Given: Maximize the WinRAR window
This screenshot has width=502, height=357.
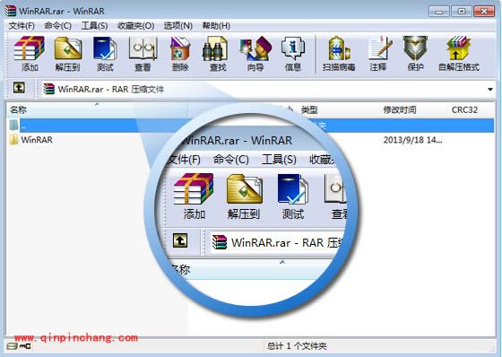Looking at the screenshot, I should [462, 12].
